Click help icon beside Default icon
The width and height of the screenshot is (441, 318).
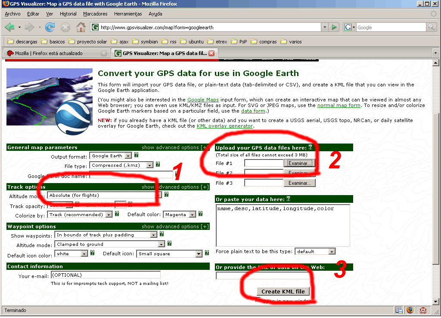pyautogui.click(x=207, y=253)
